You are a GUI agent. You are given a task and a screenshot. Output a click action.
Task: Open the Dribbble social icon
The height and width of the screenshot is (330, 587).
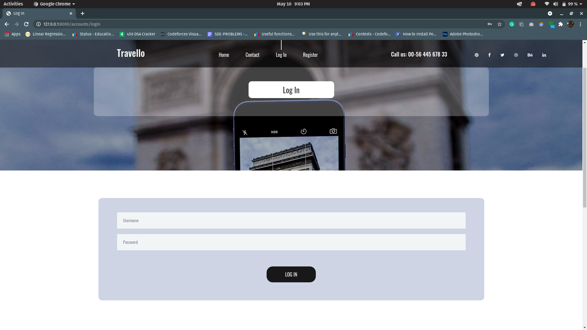click(x=516, y=55)
